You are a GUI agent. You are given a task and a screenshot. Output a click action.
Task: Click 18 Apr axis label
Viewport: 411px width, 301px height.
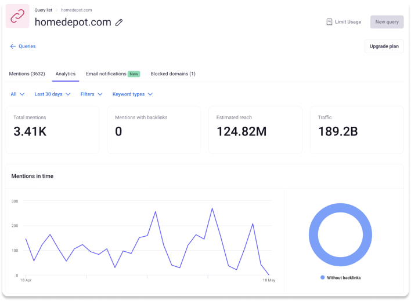pyautogui.click(x=26, y=280)
